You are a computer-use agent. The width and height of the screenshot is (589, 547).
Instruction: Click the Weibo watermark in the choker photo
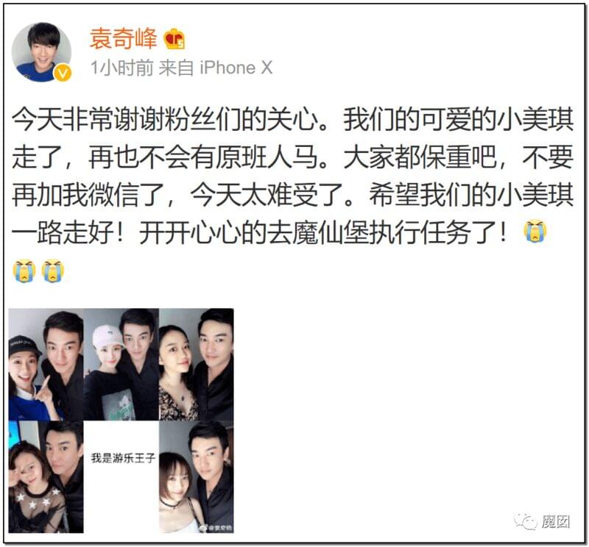click(x=215, y=528)
